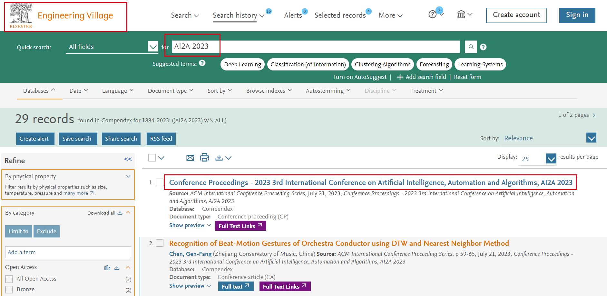
Task: Click the Suggested terms help icon
Action: 202,63
